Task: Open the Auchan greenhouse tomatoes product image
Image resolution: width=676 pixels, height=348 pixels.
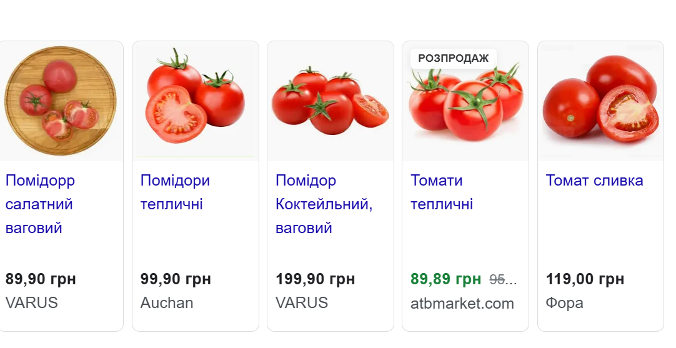Action: [x=195, y=101]
